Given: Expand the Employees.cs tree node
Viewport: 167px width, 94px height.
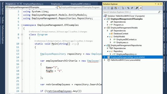Looking at the screenshot, I should (x=110, y=42).
